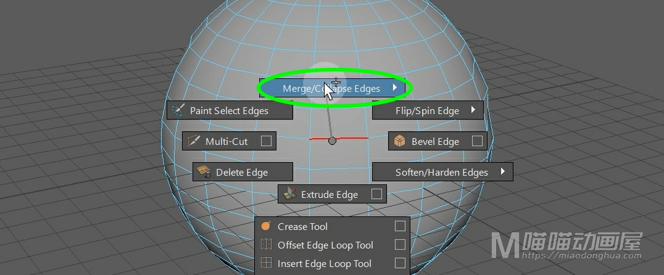The image size is (664, 275).
Task: Click the selected red edge on the sphere
Action: (x=352, y=138)
